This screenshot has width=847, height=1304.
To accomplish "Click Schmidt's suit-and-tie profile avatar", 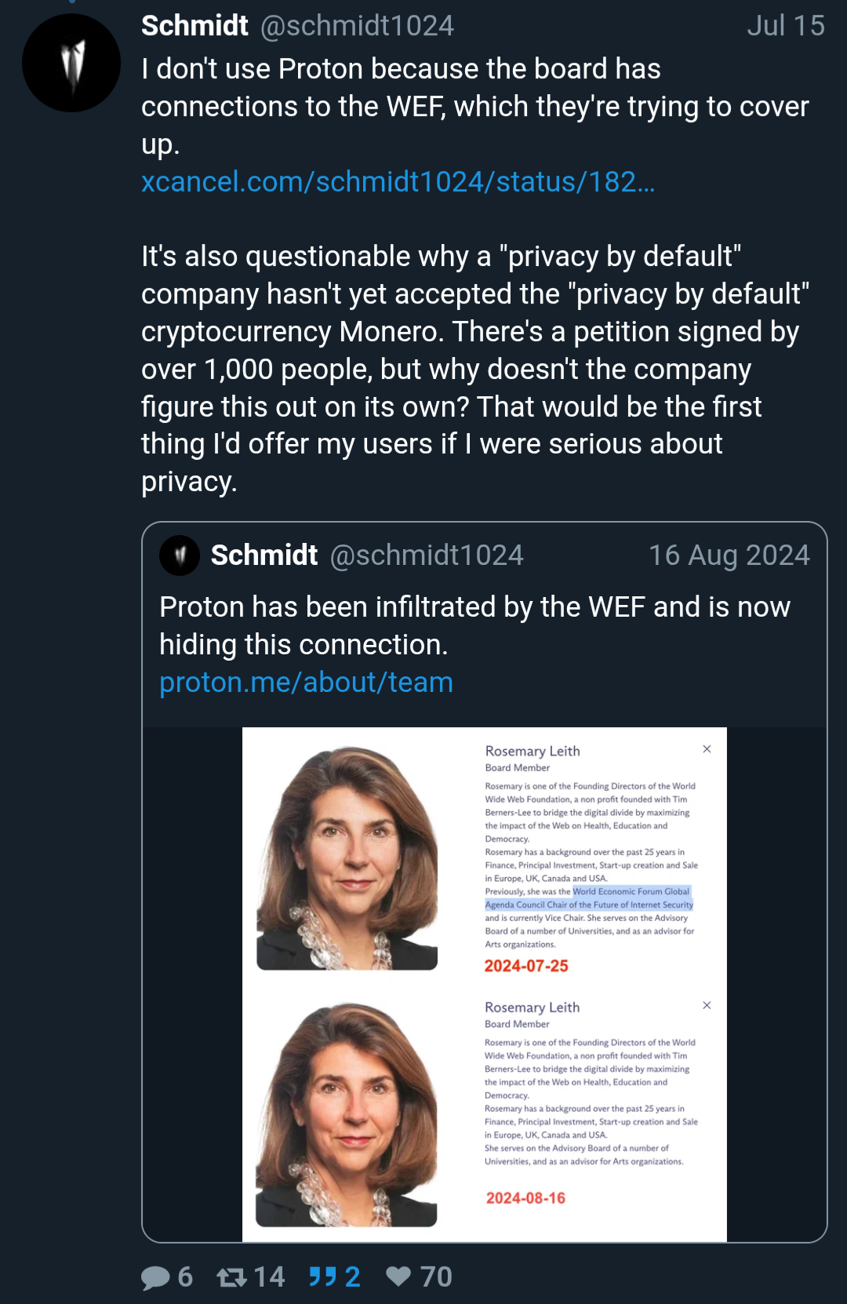I will (71, 63).
